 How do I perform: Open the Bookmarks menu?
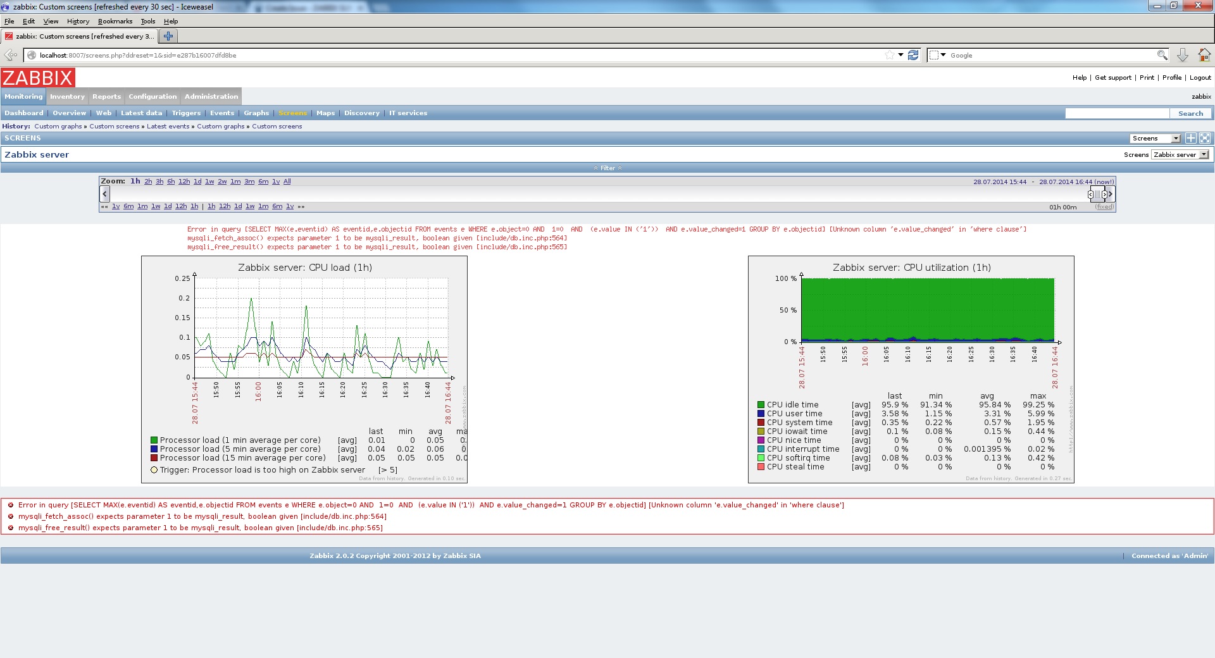115,21
